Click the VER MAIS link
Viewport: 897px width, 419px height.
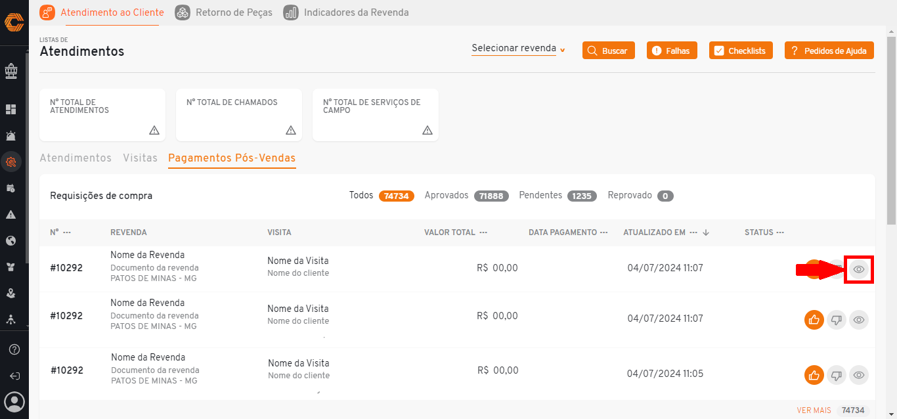[x=814, y=410]
